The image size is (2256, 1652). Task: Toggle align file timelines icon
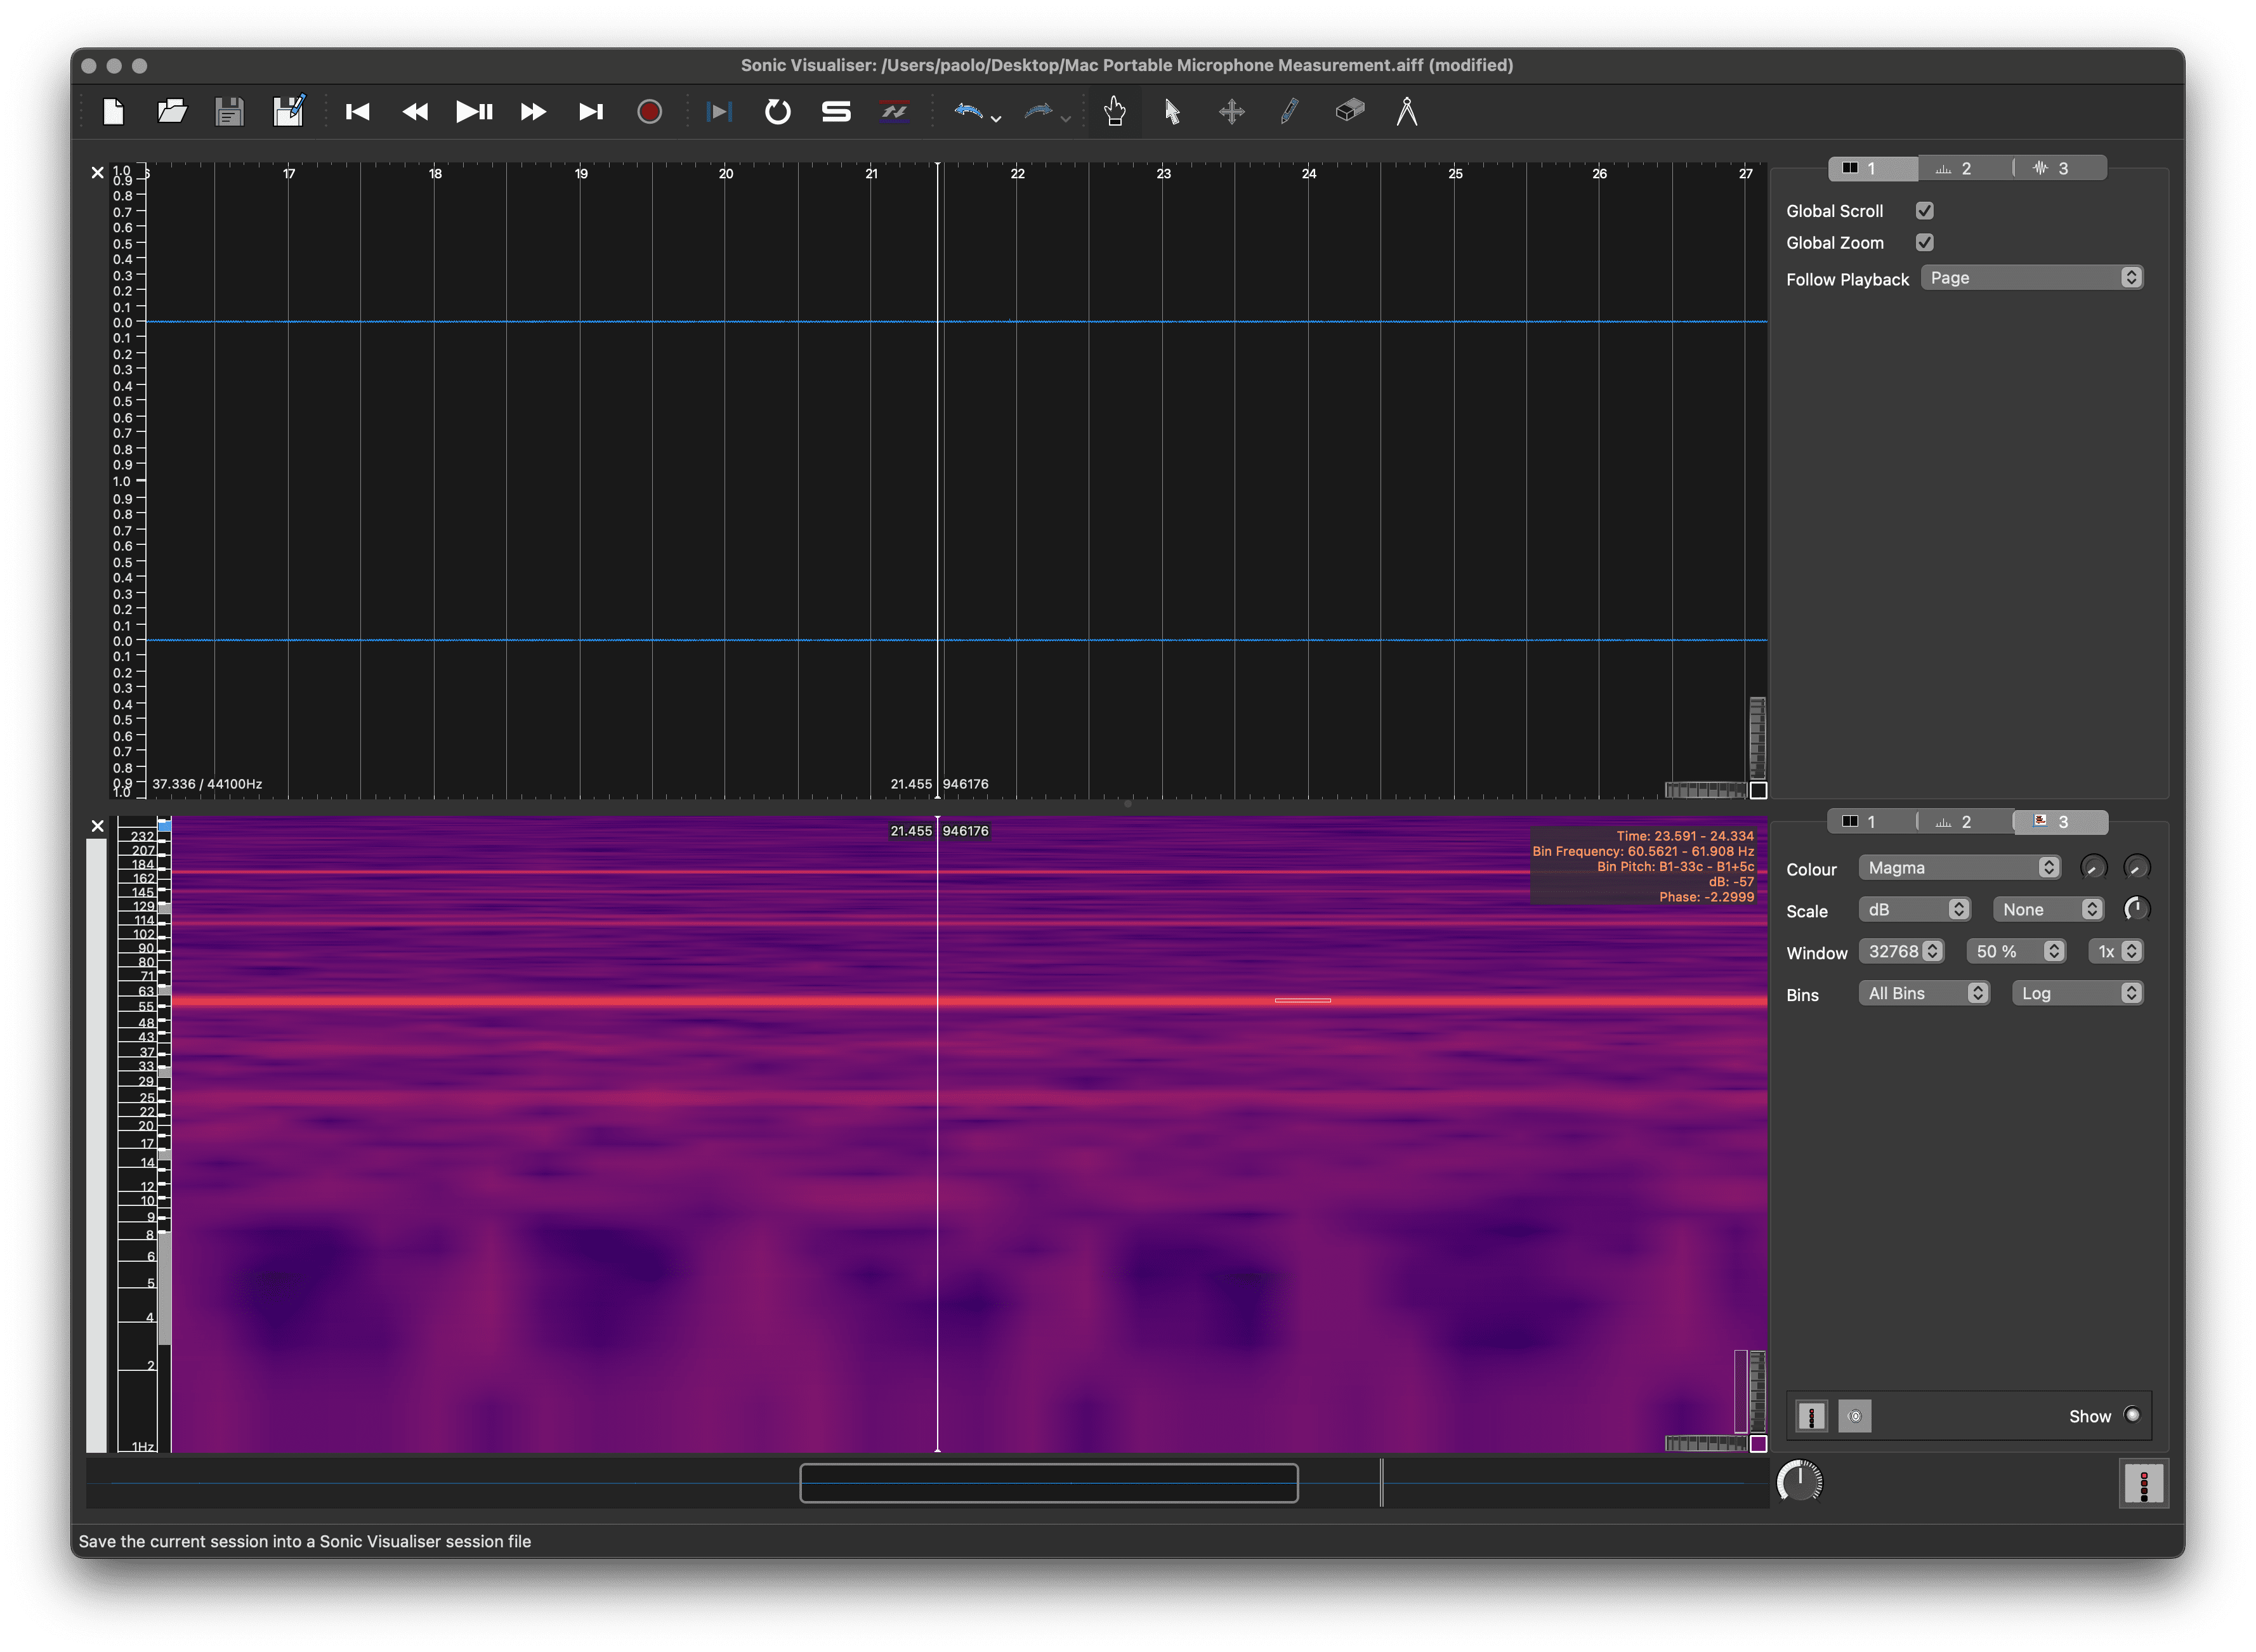(x=895, y=111)
